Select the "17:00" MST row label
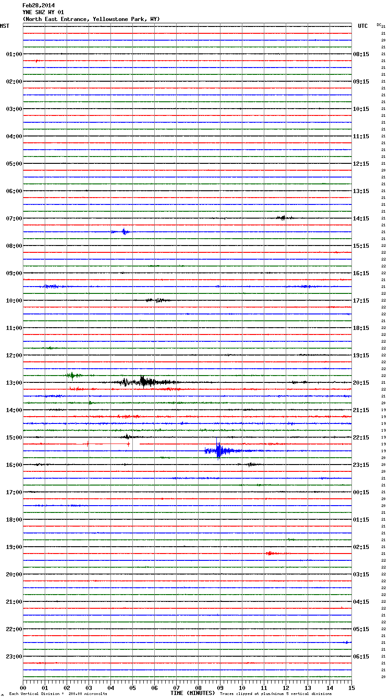The width and height of the screenshot is (388, 700). (x=14, y=492)
